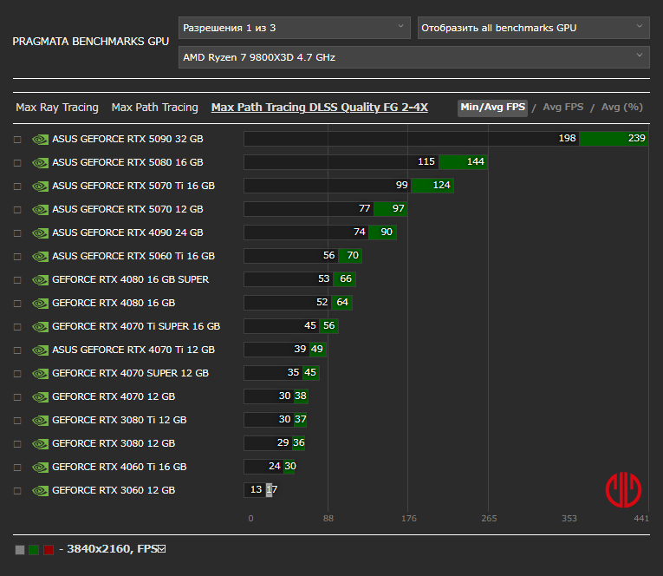Image resolution: width=663 pixels, height=576 pixels.
Task: Click NVIDIA icon for RTX 4090 24 GB
Action: pyautogui.click(x=40, y=232)
